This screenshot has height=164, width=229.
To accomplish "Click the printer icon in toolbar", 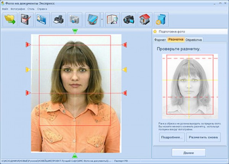I will click(59, 19).
